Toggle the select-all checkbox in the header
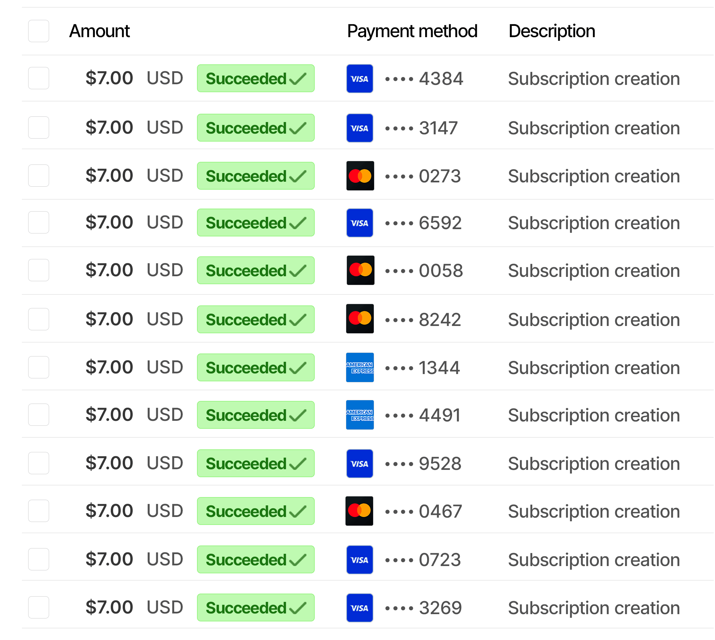715x640 pixels. point(38,31)
